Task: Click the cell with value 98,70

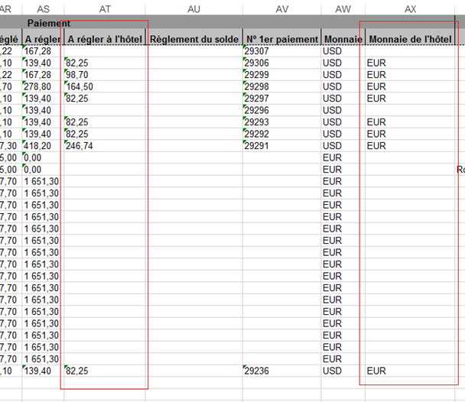Action: [x=104, y=74]
